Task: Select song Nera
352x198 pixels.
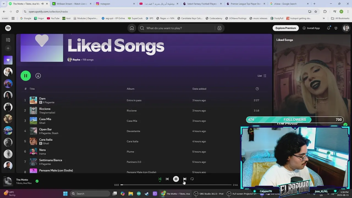Action: [42, 150]
